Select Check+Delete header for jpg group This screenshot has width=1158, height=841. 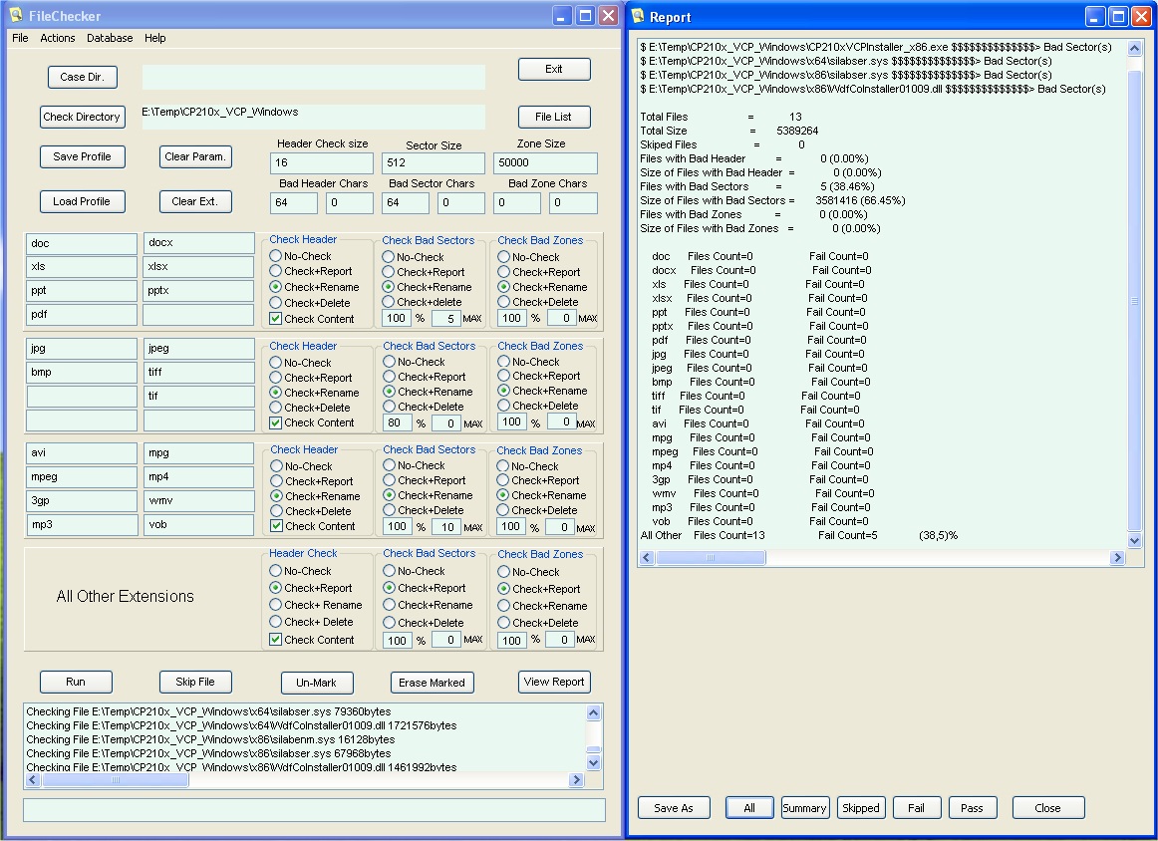[x=276, y=408]
